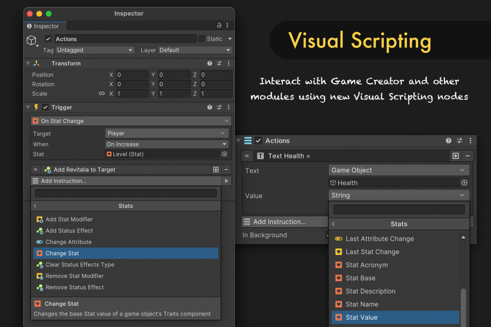Click the Health object picker icon
The width and height of the screenshot is (491, 327).
click(464, 183)
